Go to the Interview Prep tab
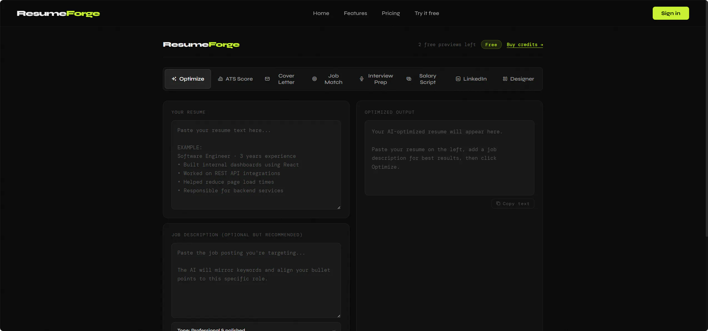708x331 pixels. [377, 79]
